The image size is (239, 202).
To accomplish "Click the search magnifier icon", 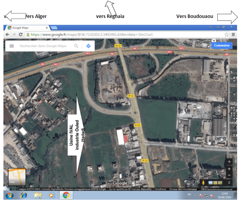I will 76,46.
